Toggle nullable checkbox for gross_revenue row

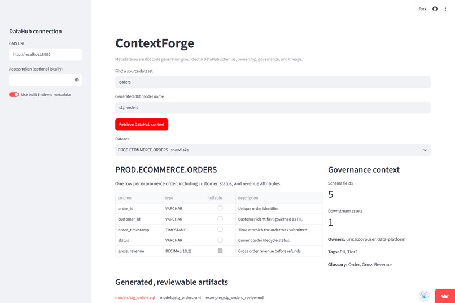[x=220, y=251]
